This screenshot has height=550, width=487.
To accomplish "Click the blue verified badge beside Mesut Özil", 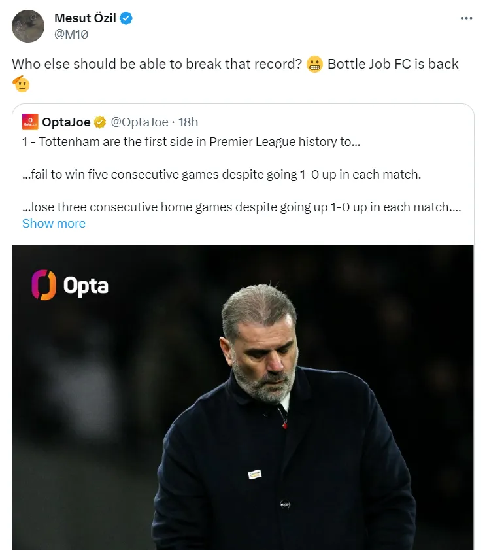I will click(126, 18).
